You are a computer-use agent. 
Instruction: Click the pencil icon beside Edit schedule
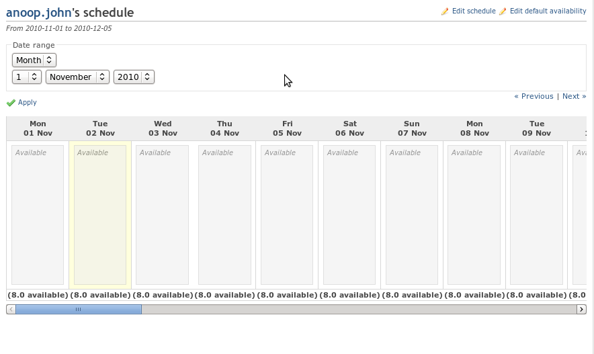click(445, 11)
